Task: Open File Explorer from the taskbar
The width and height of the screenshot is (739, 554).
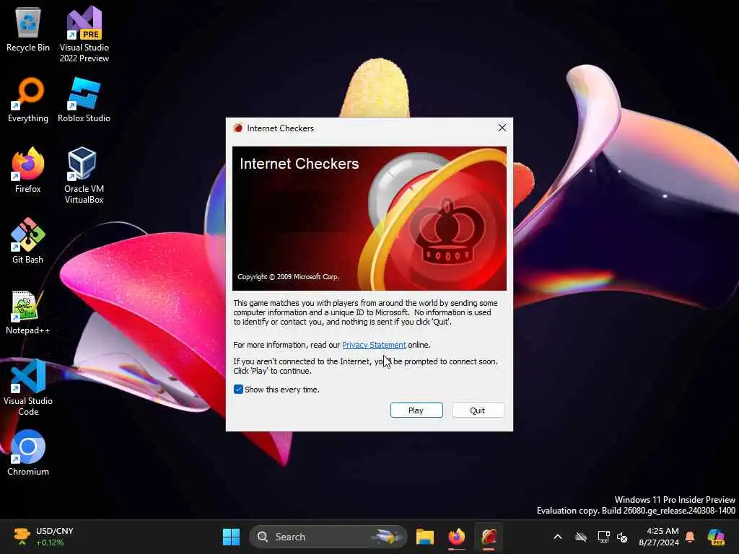Action: [x=424, y=537]
